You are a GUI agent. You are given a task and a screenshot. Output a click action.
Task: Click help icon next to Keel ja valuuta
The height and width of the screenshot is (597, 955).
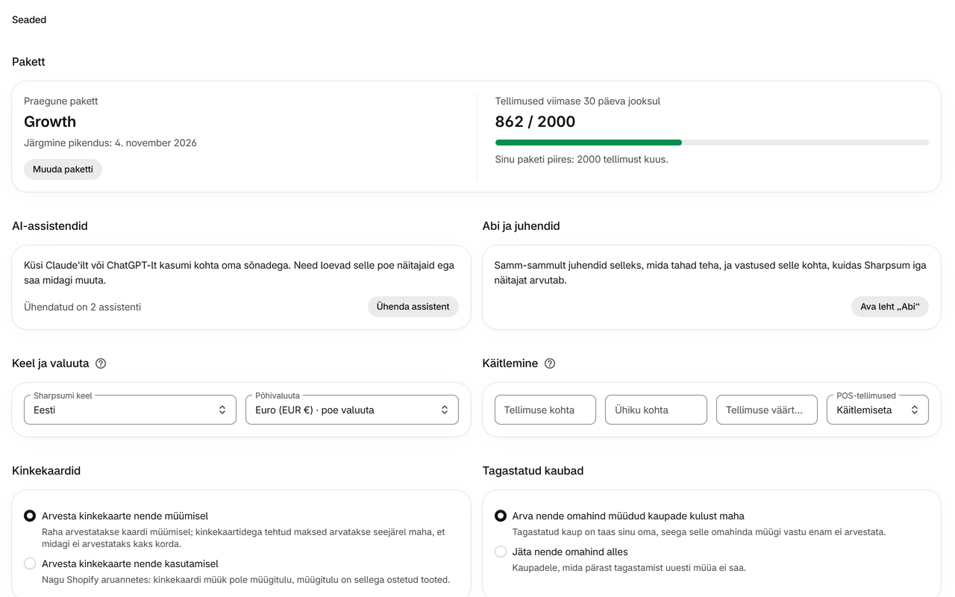[101, 363]
